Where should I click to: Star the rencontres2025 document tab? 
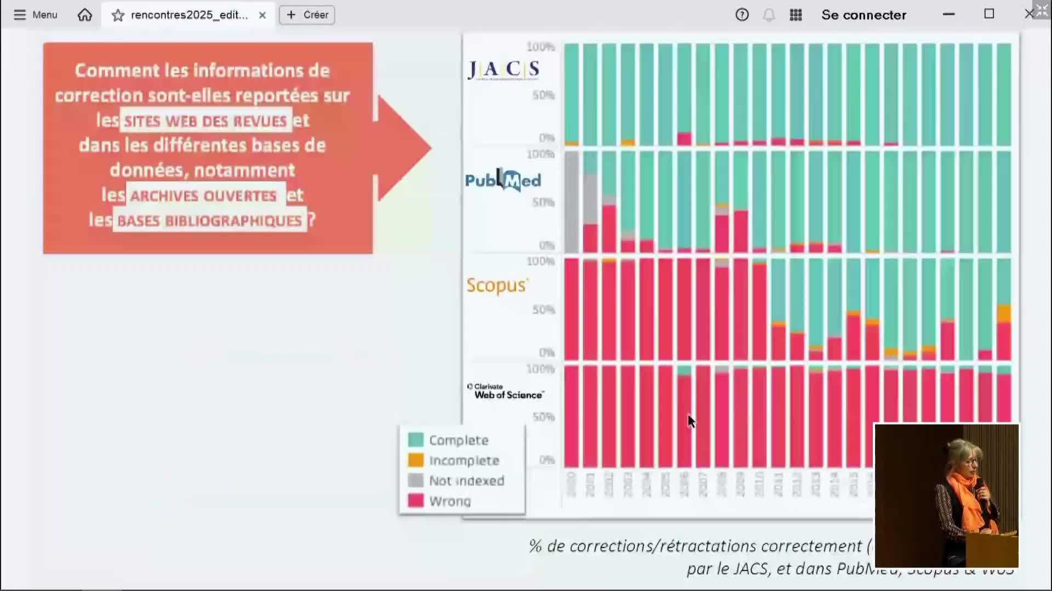click(x=118, y=15)
